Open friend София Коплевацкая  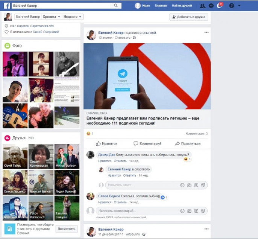(x=41, y=157)
